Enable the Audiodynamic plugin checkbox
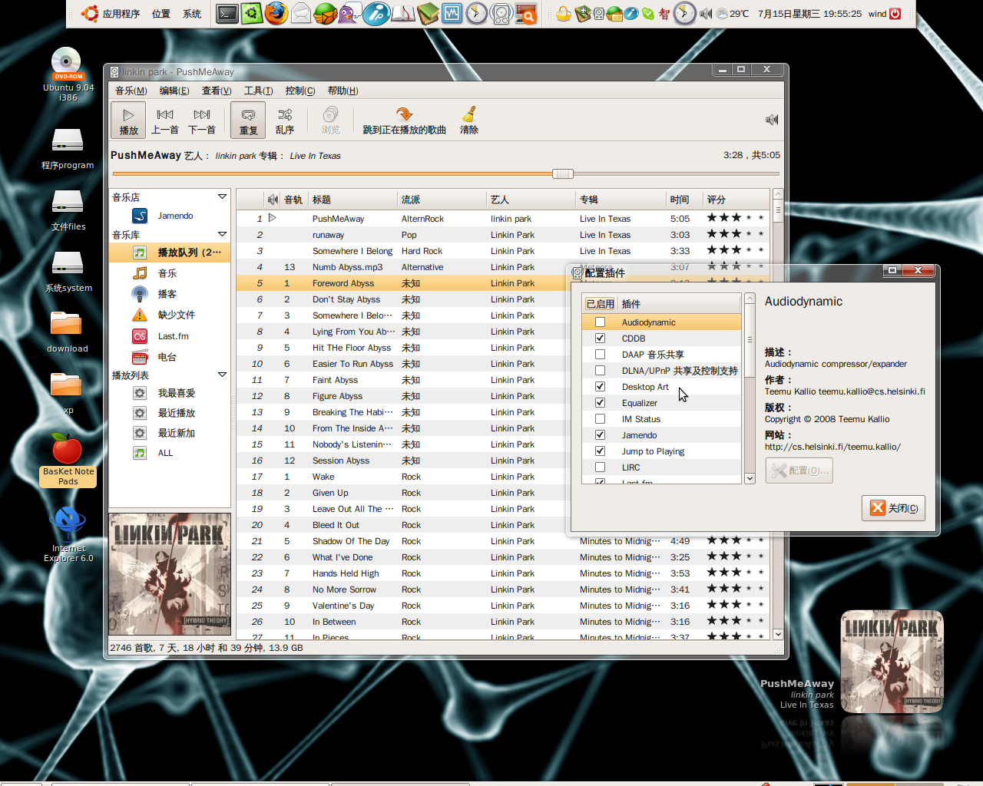This screenshot has height=786, width=983. tap(600, 322)
